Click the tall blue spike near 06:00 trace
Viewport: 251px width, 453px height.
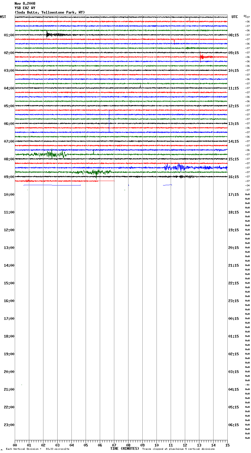coord(109,121)
